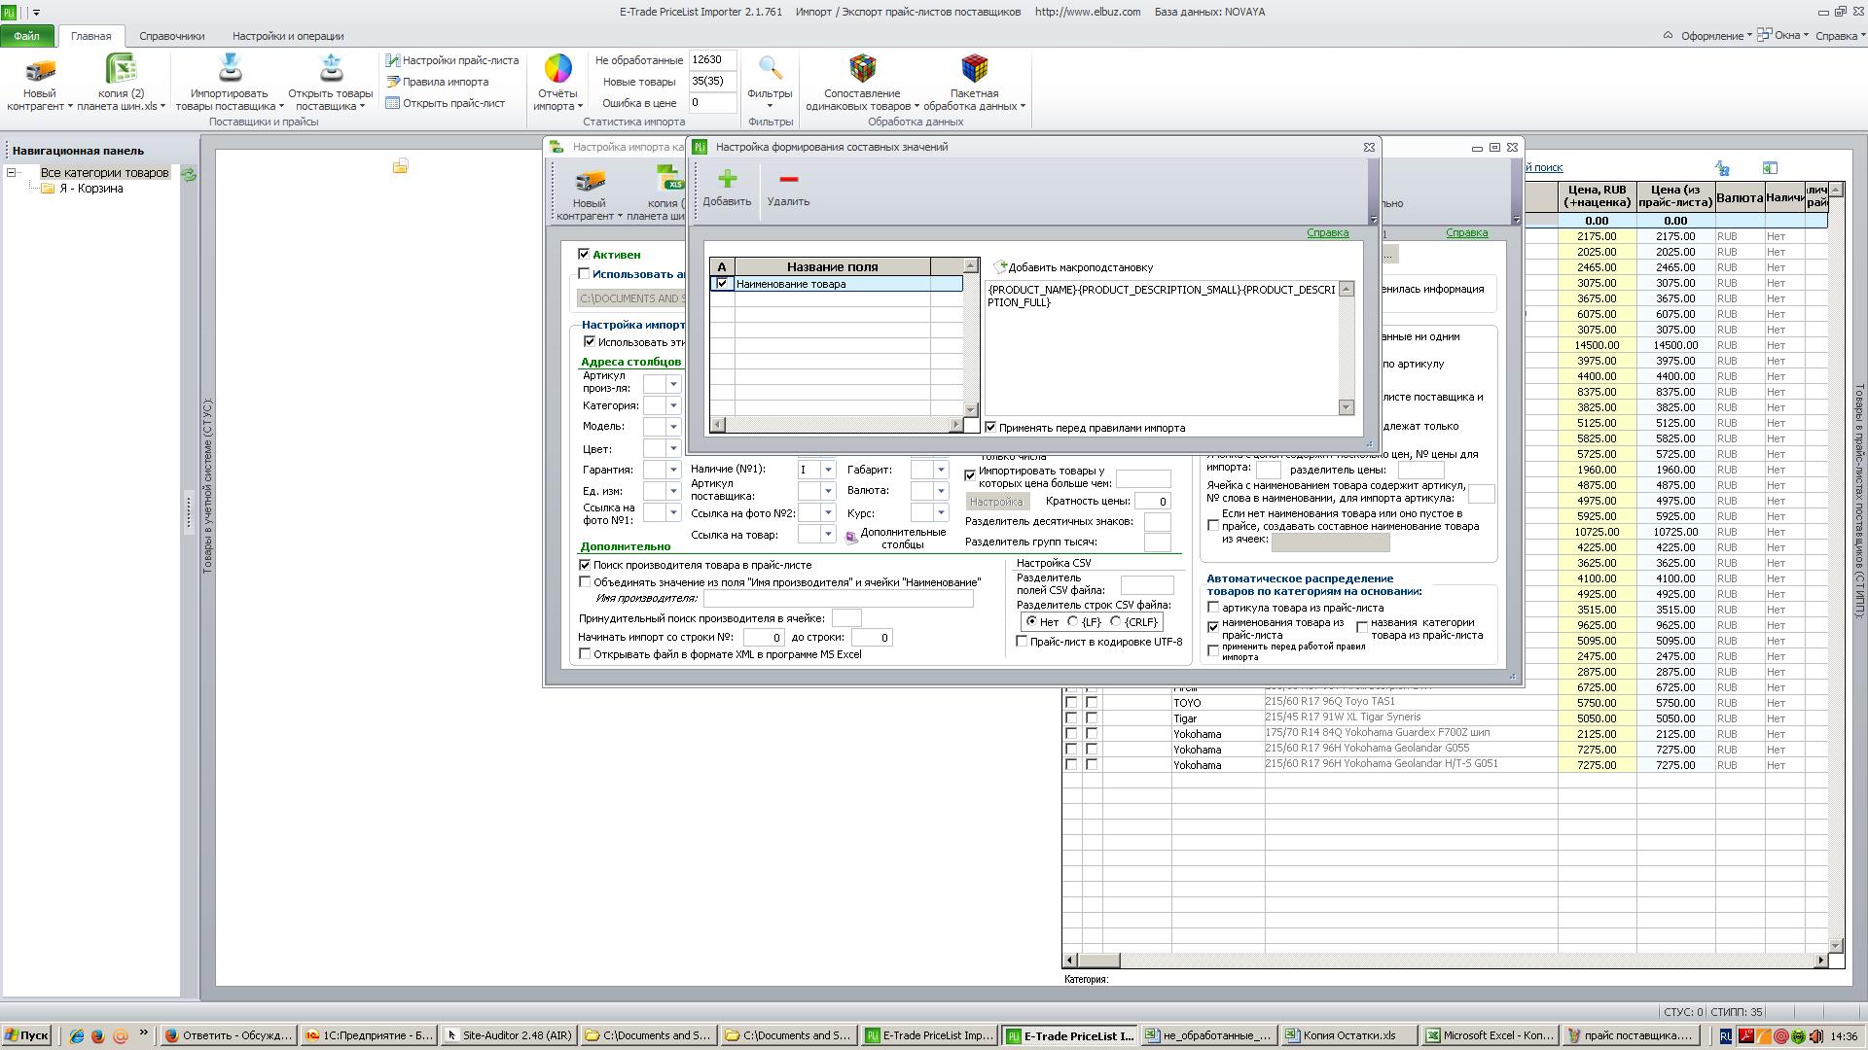Toggle Поиск производителя товара в прайс-листе
This screenshot has width=1868, height=1050.
click(585, 565)
